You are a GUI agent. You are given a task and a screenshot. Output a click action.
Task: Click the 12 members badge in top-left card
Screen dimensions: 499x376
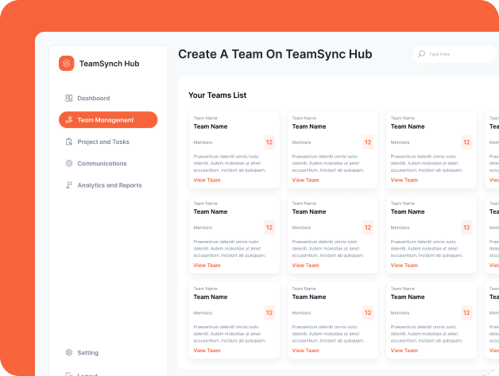(x=269, y=142)
